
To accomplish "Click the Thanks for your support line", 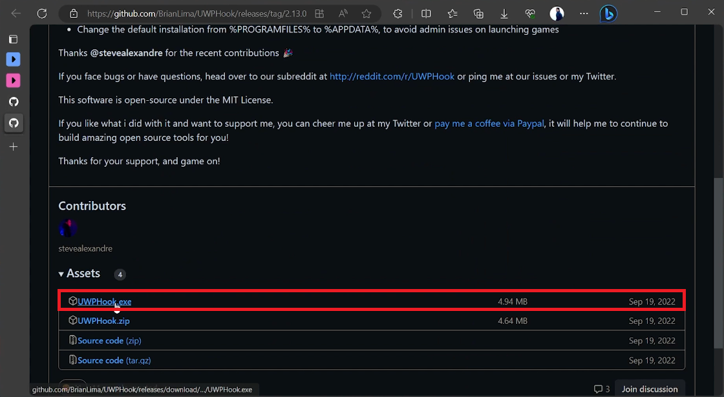I will [x=139, y=161].
